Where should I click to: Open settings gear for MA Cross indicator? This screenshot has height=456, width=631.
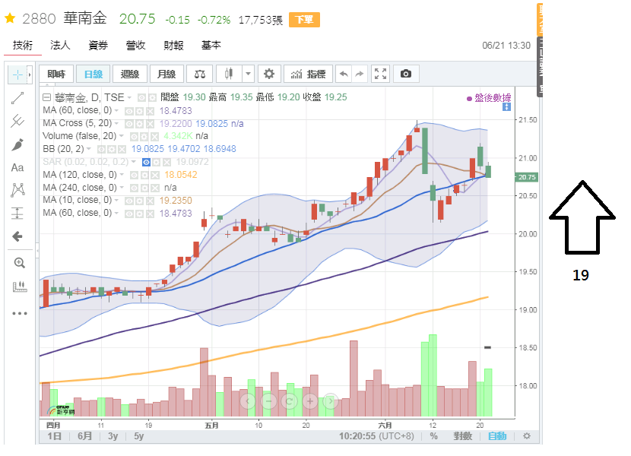click(x=140, y=124)
